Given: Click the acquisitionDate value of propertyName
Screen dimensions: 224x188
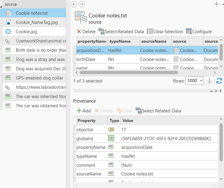Looking at the screenshot, I should point(137,147).
